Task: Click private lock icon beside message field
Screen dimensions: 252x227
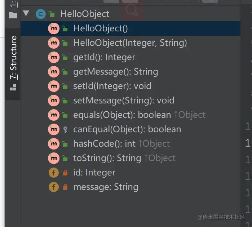Action: click(x=65, y=187)
